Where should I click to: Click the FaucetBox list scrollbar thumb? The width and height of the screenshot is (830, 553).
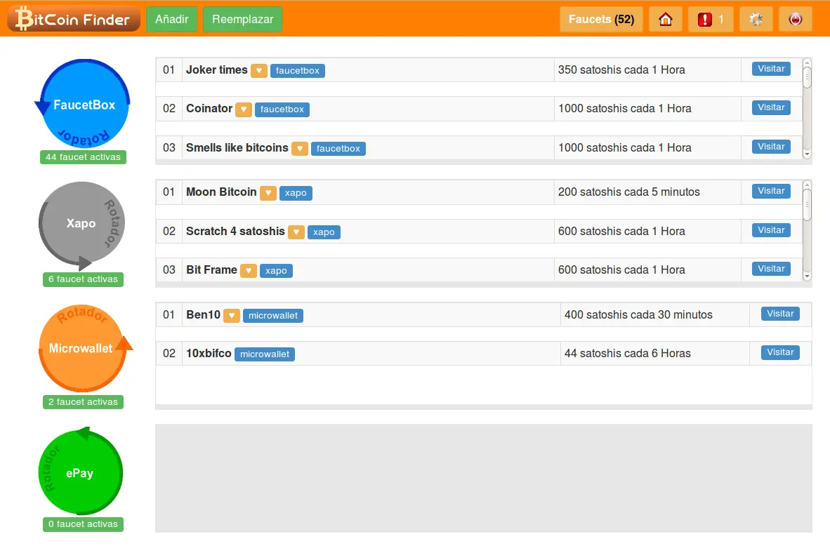807,78
